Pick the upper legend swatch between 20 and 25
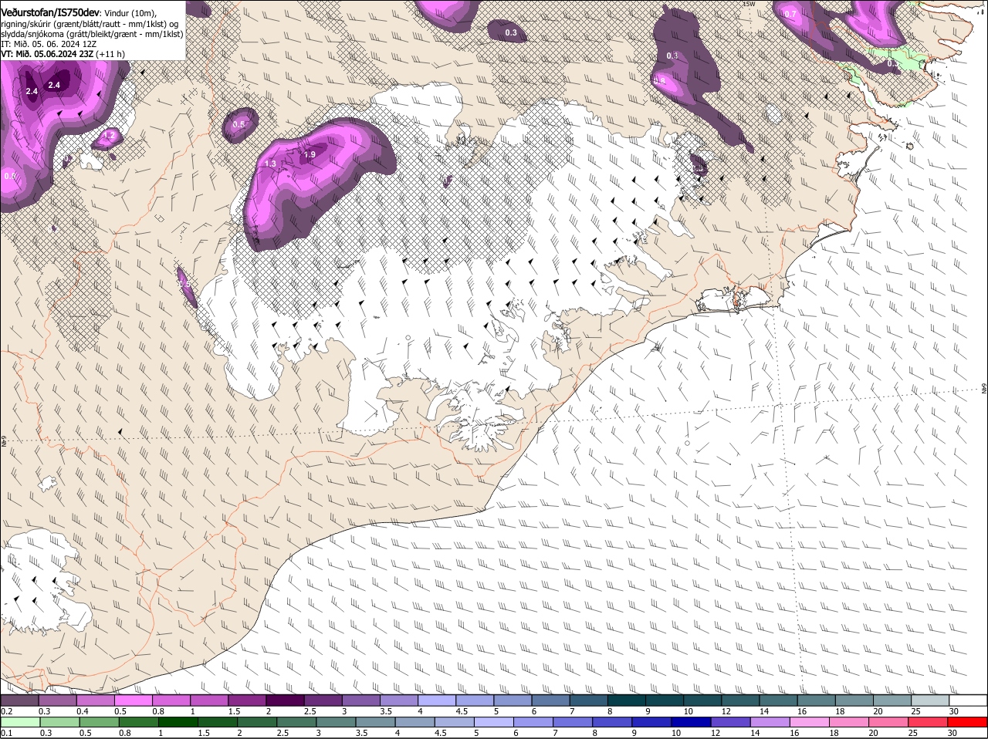The height and width of the screenshot is (739, 988). (x=892, y=700)
